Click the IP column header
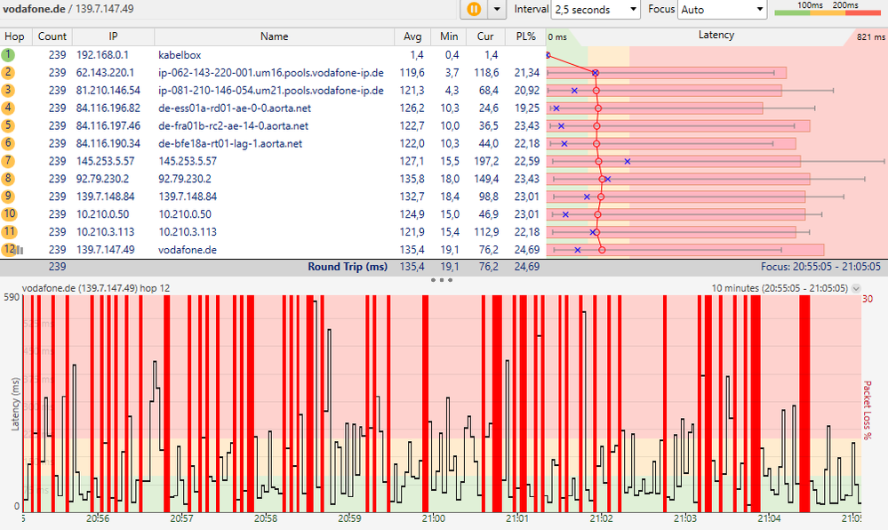Viewport: 888px width, 530px height. click(113, 36)
